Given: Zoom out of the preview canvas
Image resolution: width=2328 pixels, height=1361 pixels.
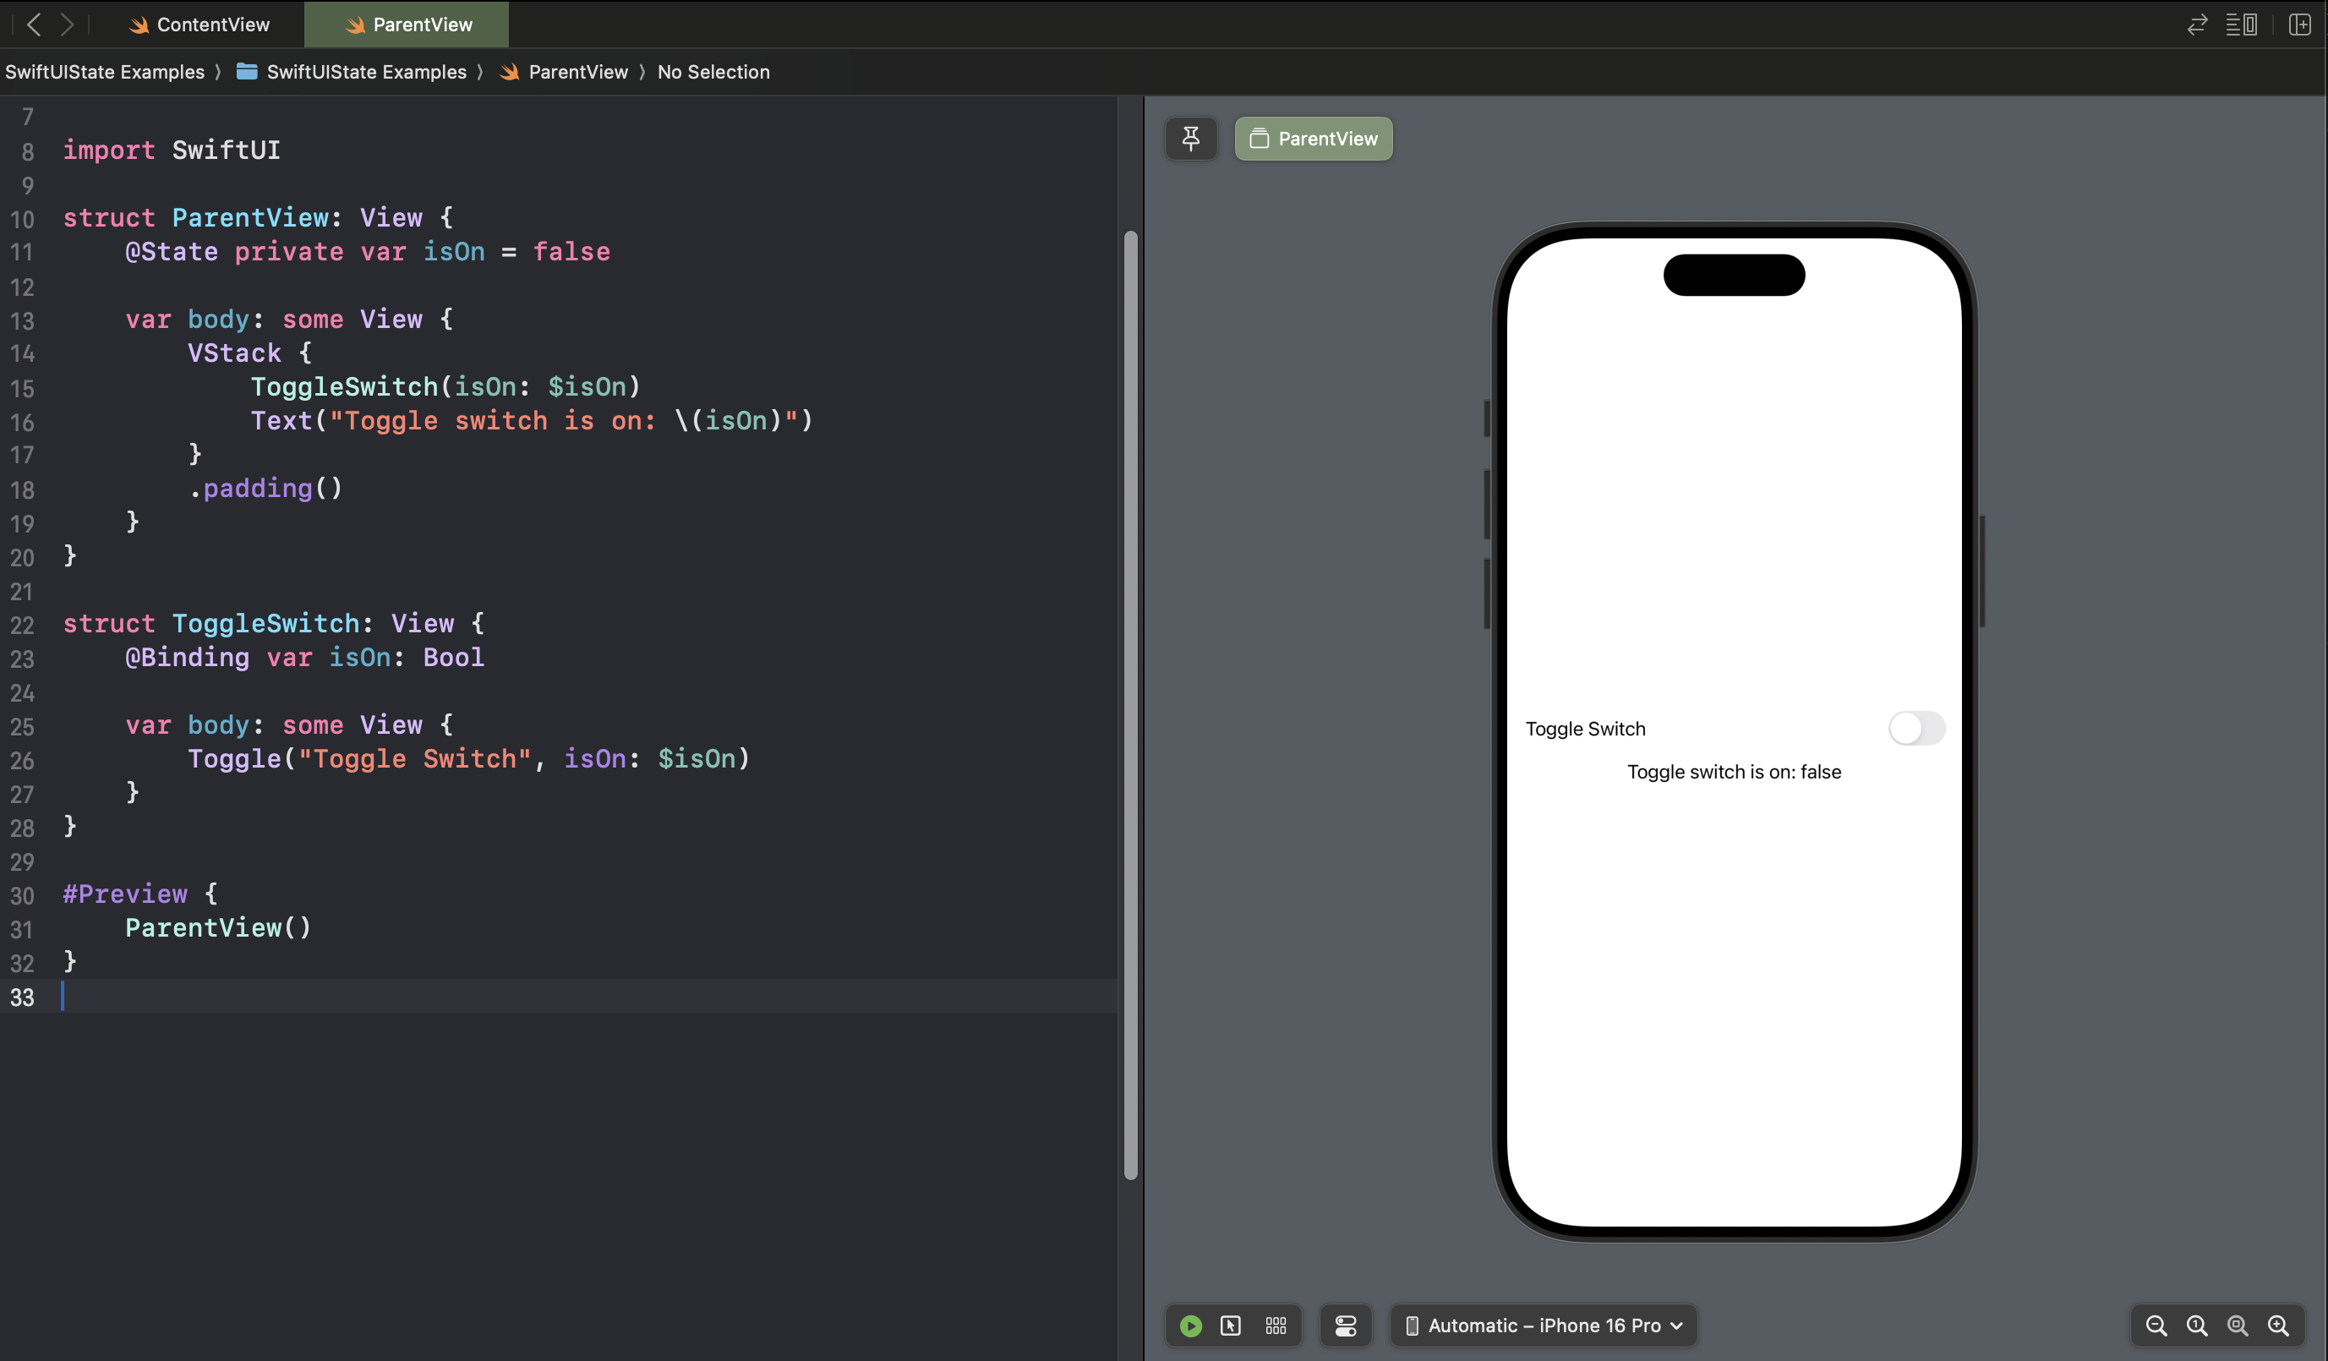Looking at the screenshot, I should tap(2156, 1325).
